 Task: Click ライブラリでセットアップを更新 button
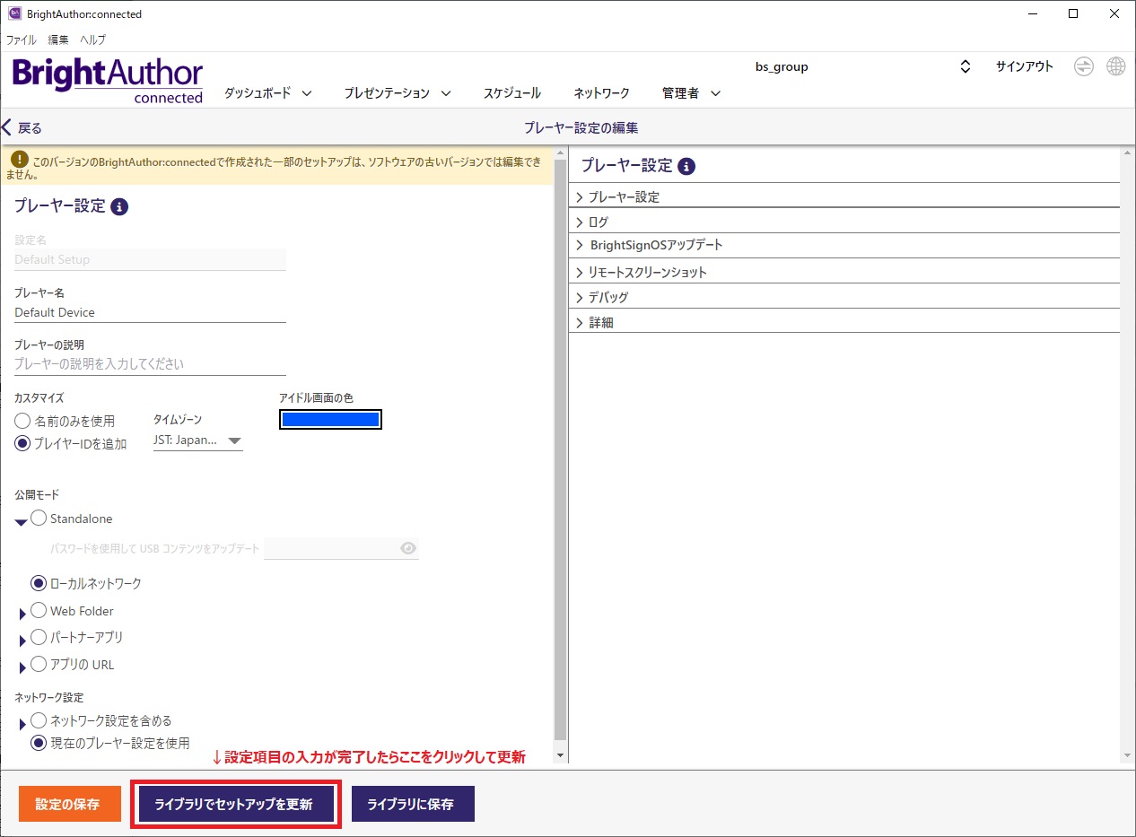(234, 804)
